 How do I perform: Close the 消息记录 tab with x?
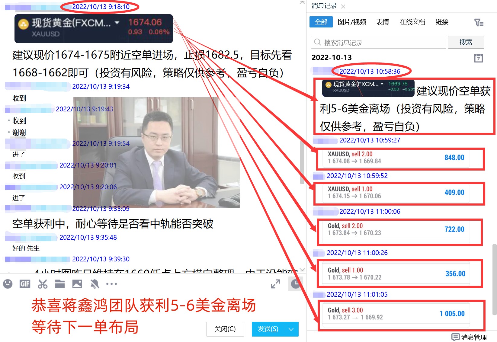[343, 6]
